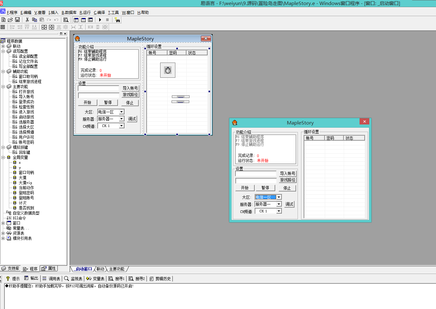
Task: Open the T.工具 menu
Action: coord(113,13)
